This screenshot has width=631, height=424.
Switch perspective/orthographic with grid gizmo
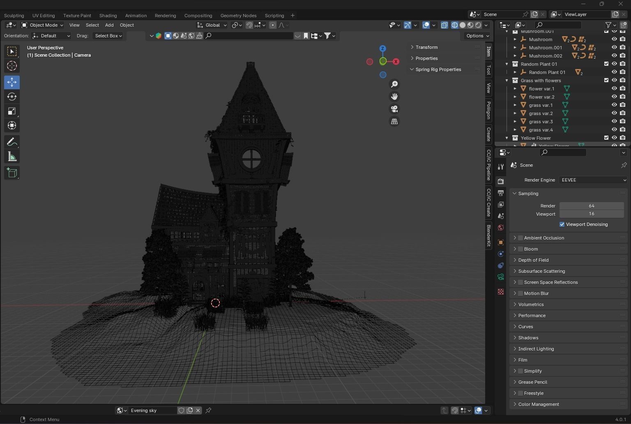[x=394, y=121]
